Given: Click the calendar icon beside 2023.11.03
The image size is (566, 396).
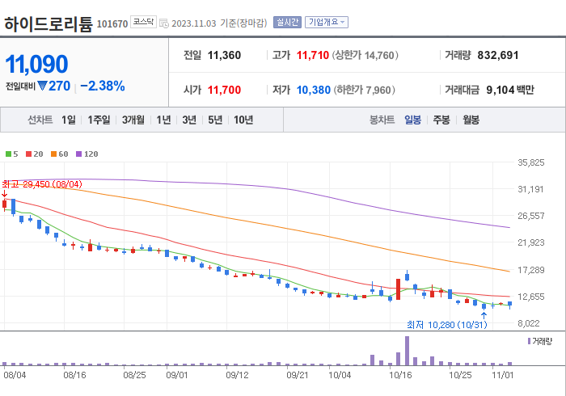Looking at the screenshot, I should tap(164, 23).
